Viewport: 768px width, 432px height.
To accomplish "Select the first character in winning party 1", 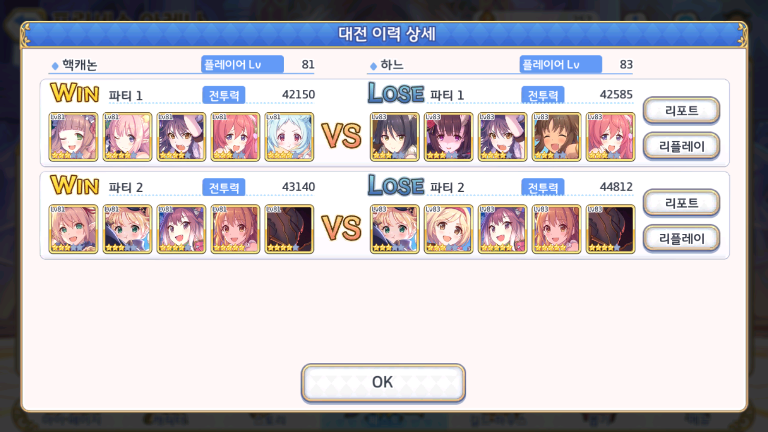I will pyautogui.click(x=73, y=137).
